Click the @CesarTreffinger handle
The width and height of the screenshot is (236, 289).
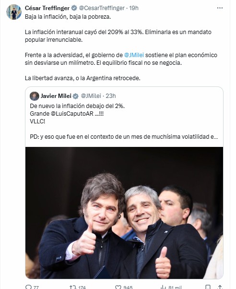[102, 8]
